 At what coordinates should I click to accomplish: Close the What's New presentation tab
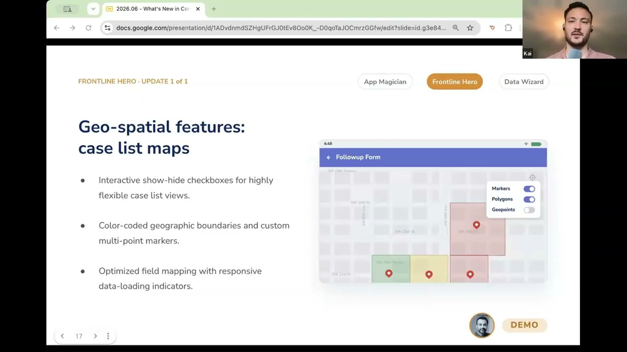coord(198,9)
